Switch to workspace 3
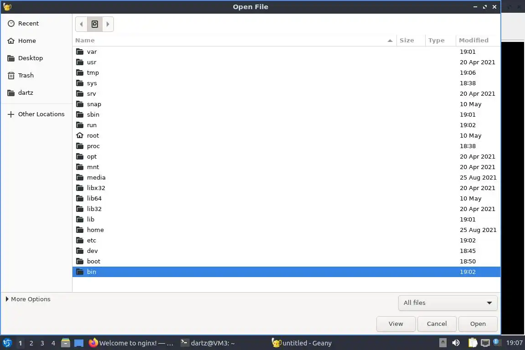525x350 pixels. coord(42,343)
